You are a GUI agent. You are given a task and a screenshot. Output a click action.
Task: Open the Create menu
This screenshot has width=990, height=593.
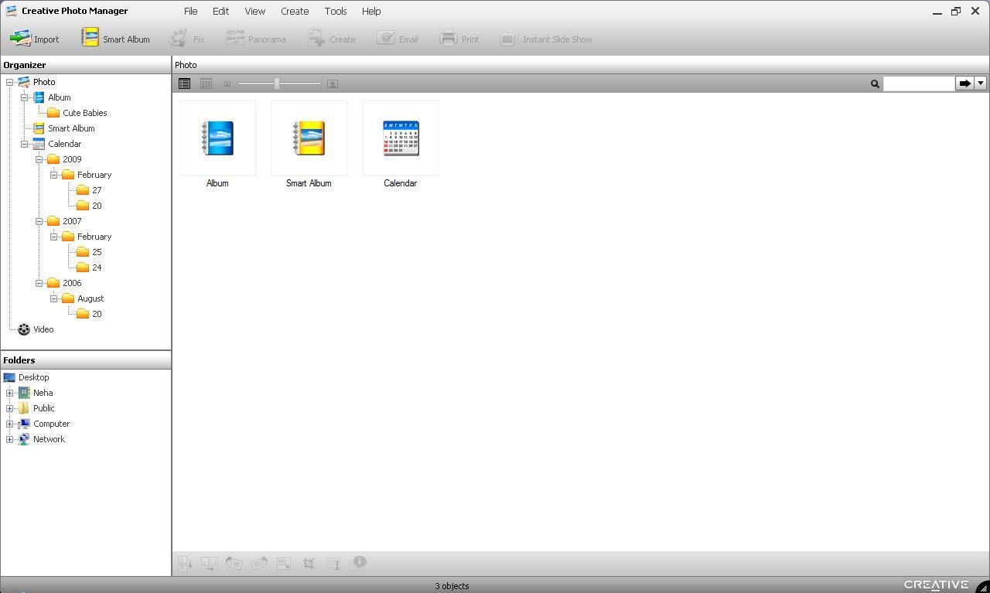[294, 11]
